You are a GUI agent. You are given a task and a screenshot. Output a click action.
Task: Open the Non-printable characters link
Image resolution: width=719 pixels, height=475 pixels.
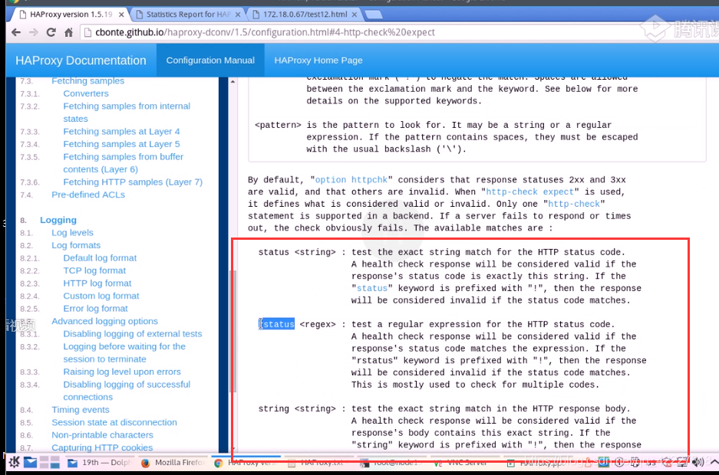click(102, 435)
